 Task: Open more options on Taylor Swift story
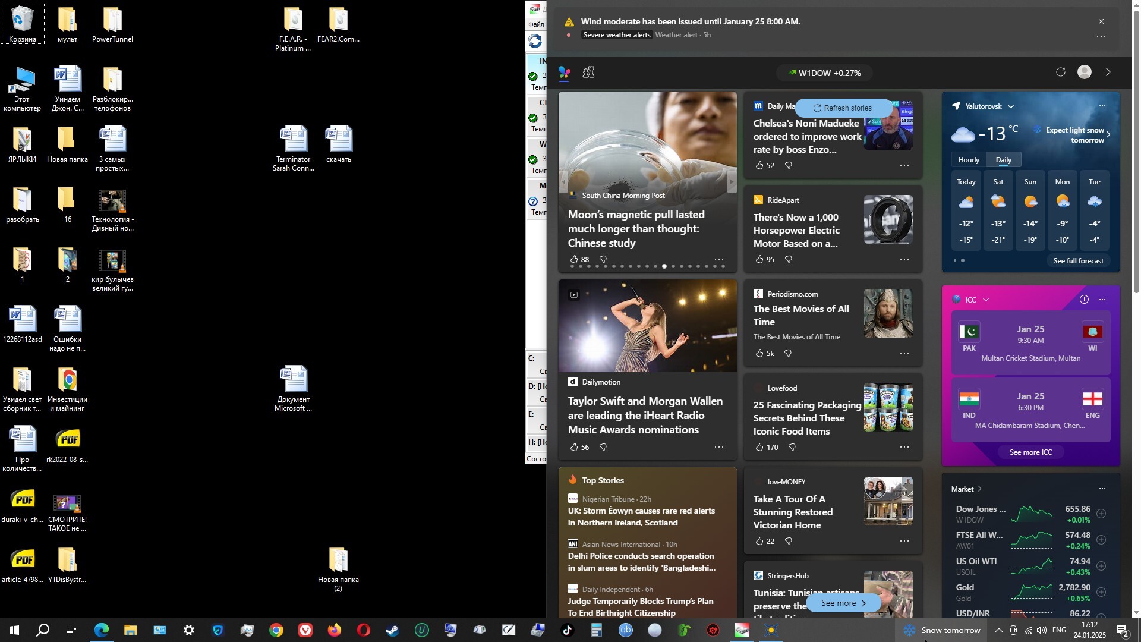719,448
